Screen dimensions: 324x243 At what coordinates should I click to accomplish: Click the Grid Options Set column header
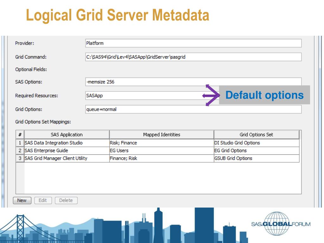(x=256, y=134)
